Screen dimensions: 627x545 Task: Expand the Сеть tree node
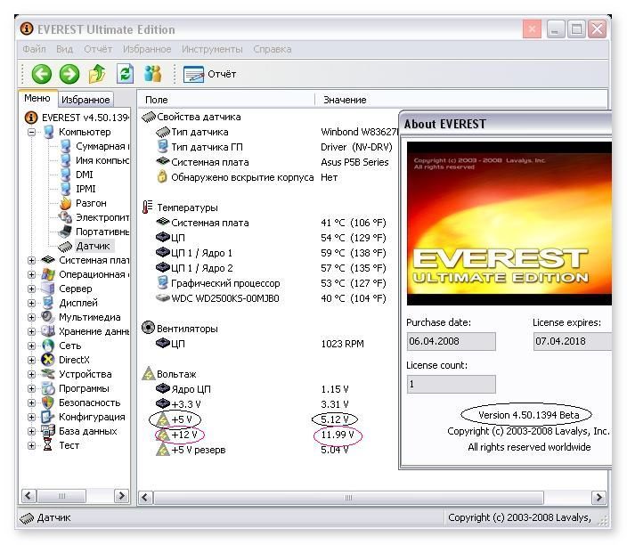pos(31,346)
